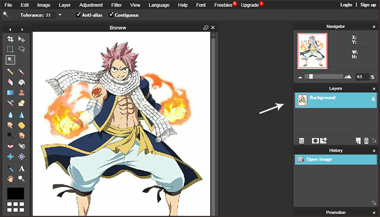Pick the Paint Bucket tool
The width and height of the screenshot is (380, 217).
pos(22,82)
